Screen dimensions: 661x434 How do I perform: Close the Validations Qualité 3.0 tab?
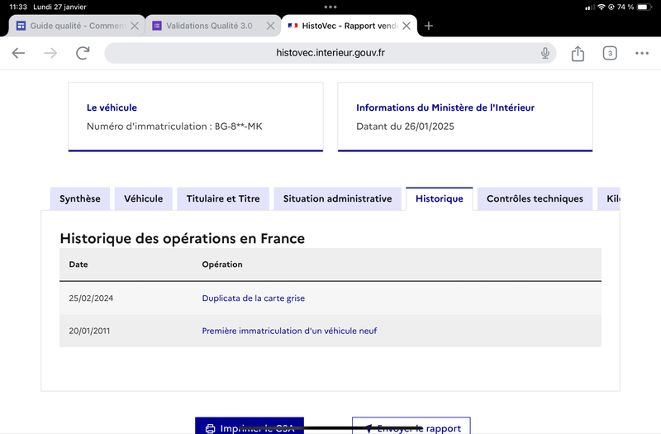click(271, 26)
